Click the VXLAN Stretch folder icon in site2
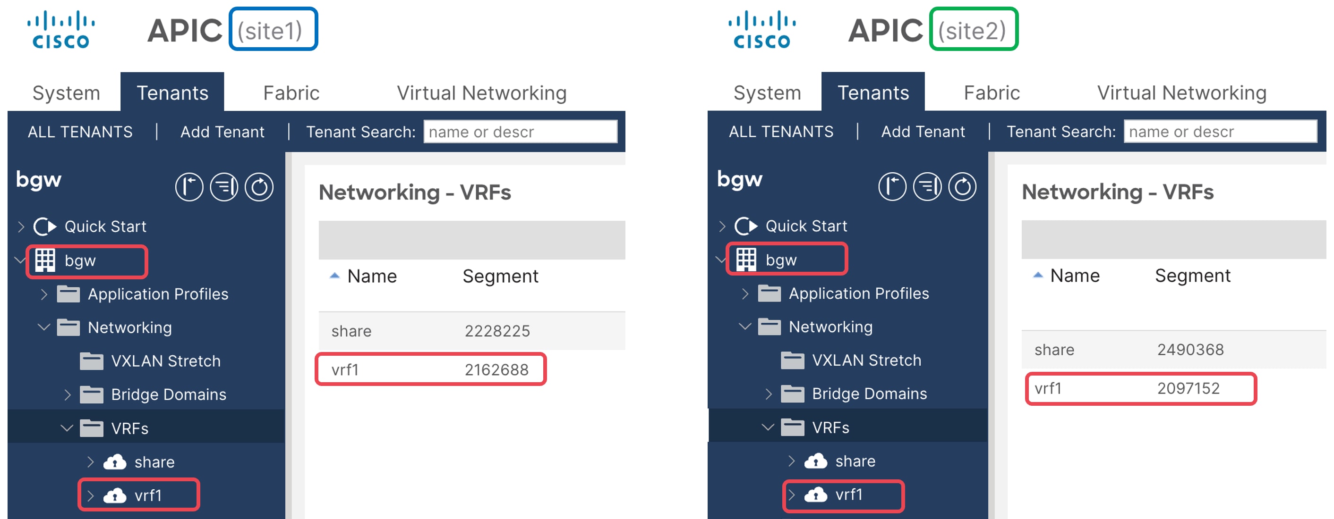 pos(793,360)
